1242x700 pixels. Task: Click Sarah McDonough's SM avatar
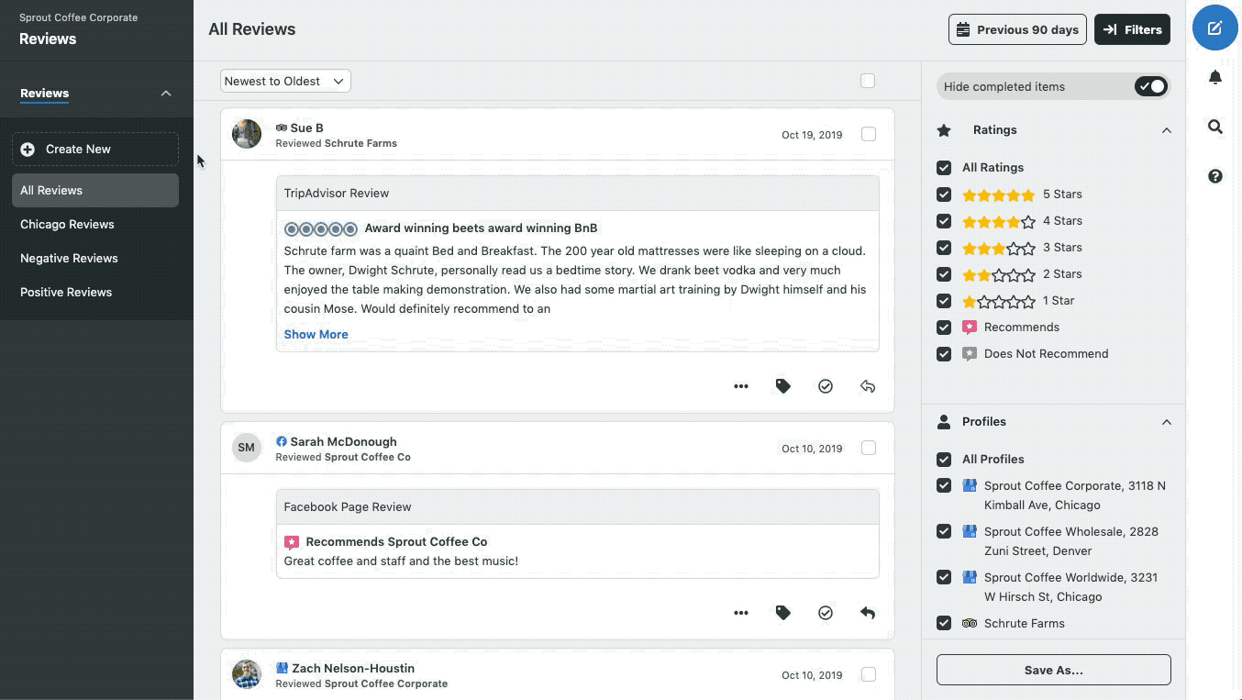pos(247,448)
